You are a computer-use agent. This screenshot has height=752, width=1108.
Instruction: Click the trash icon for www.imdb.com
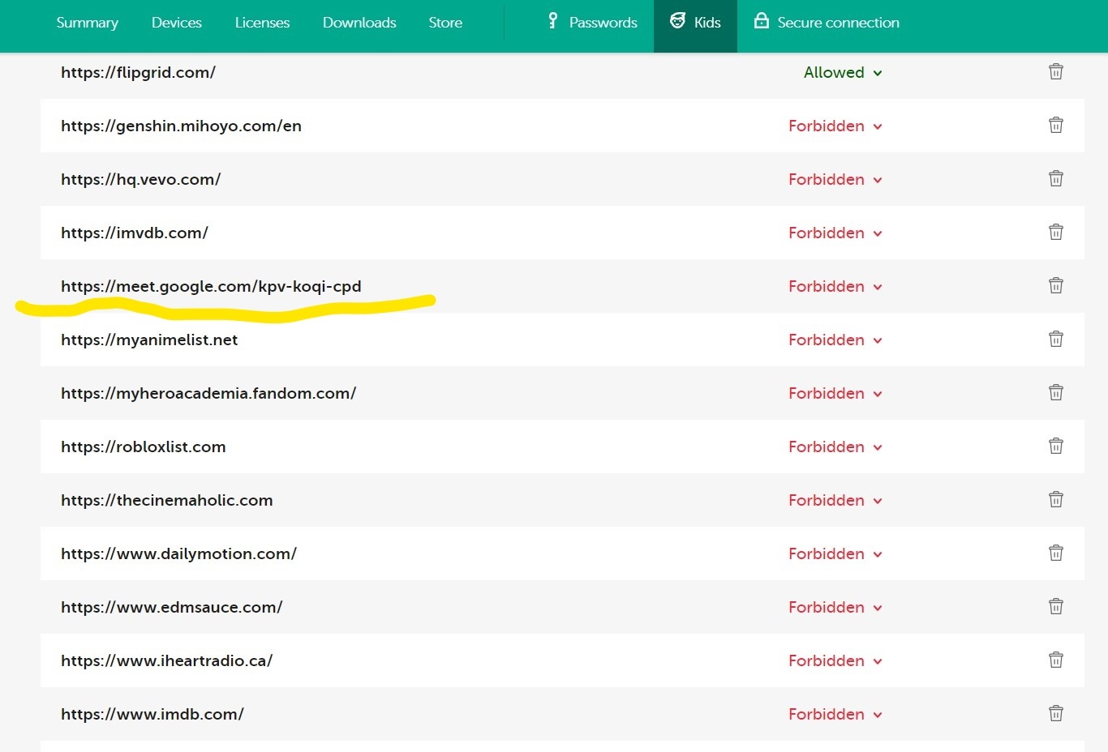(x=1055, y=713)
